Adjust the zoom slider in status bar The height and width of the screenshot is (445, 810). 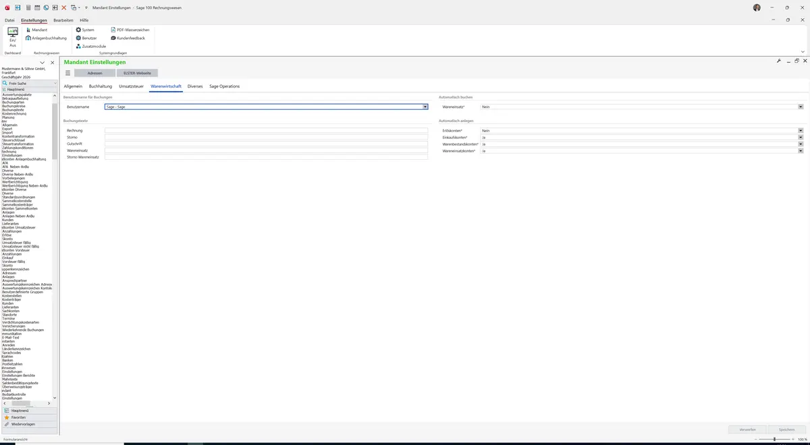tap(774, 439)
